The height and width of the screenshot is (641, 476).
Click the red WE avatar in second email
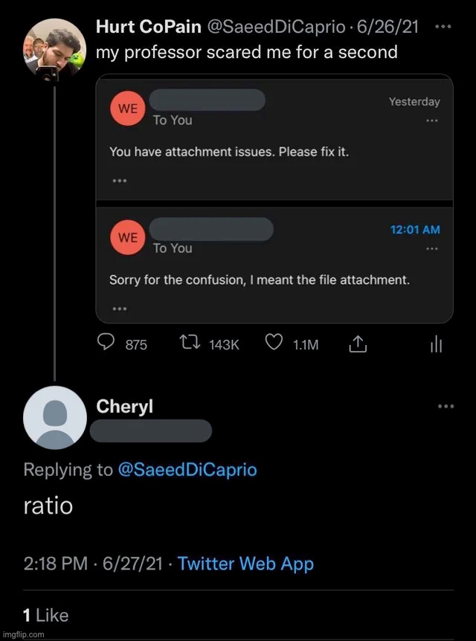[x=127, y=237]
